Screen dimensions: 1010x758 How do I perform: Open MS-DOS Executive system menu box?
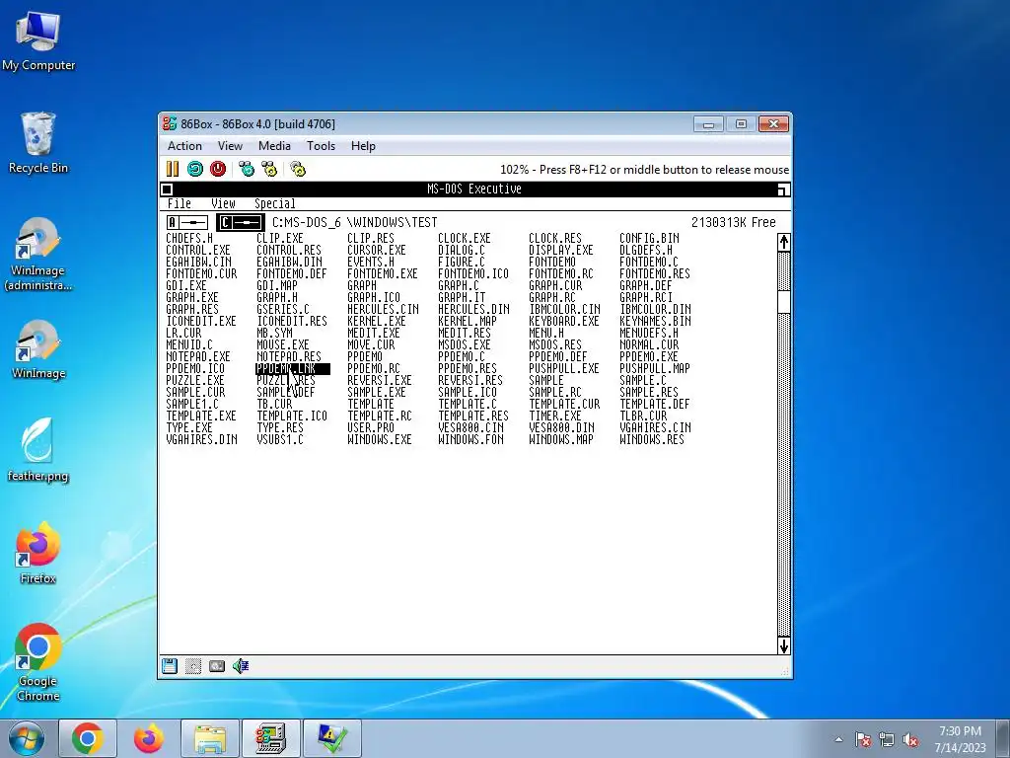(166, 189)
